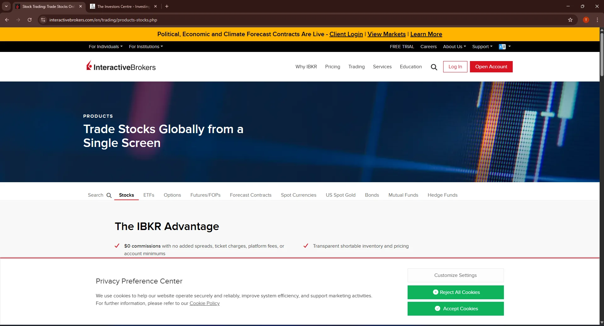The image size is (604, 326).
Task: Open Trading menu
Action: 357,67
